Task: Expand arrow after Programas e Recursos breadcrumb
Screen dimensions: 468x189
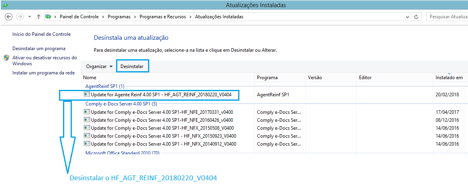Action: 190,17
